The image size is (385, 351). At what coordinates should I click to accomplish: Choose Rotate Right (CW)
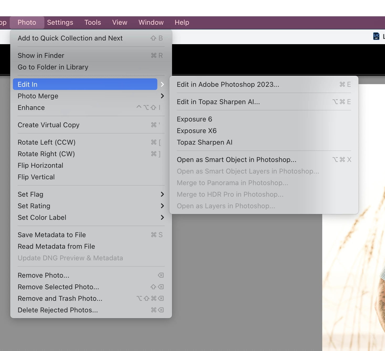(91, 154)
